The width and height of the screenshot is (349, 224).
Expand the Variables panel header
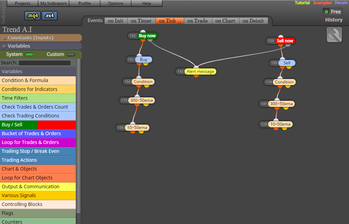click(41, 46)
